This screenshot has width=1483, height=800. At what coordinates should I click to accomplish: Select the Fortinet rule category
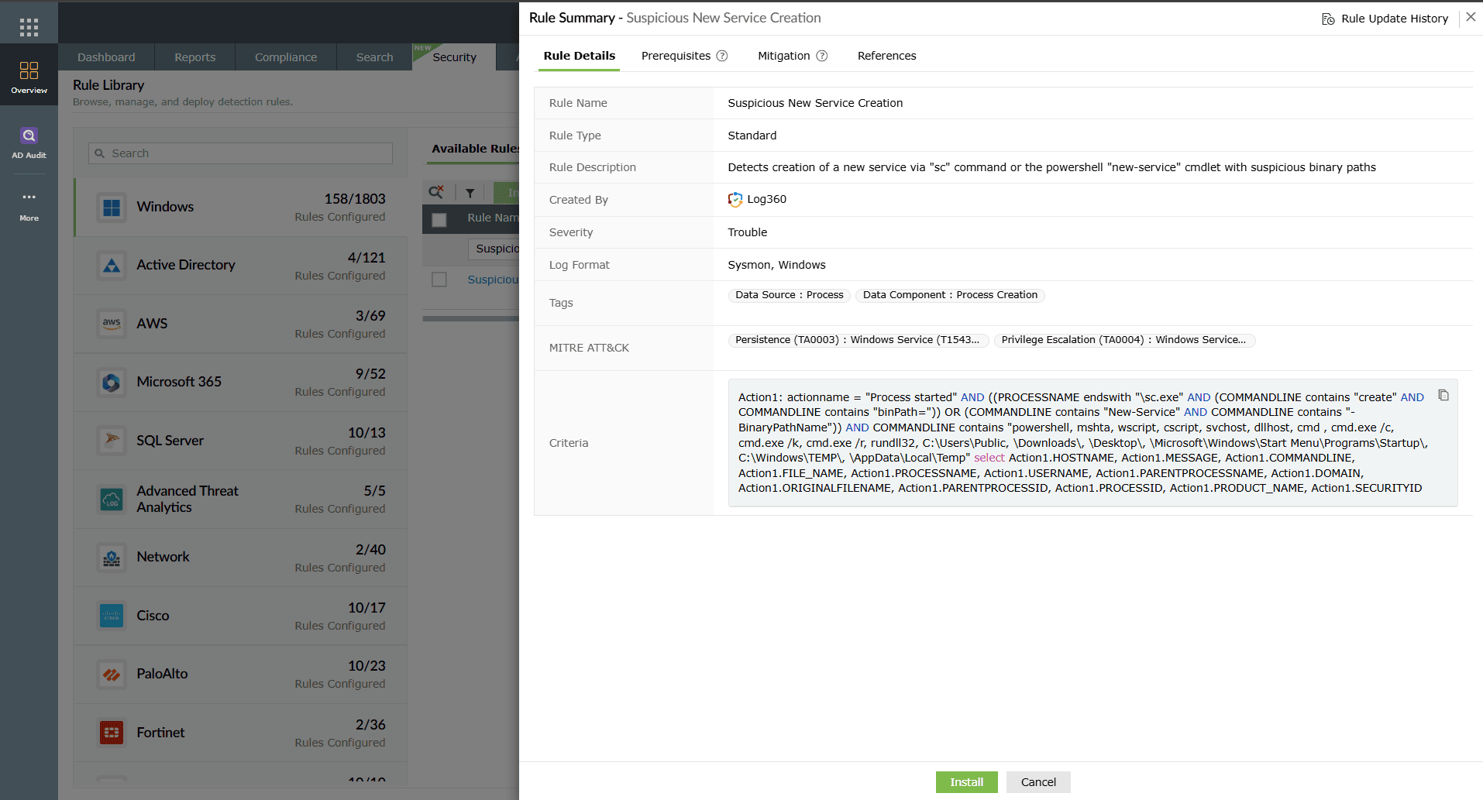tap(240, 733)
